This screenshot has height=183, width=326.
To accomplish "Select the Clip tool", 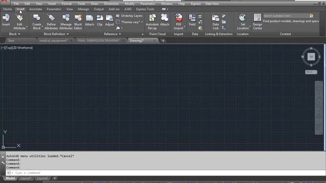I will coord(100,20).
